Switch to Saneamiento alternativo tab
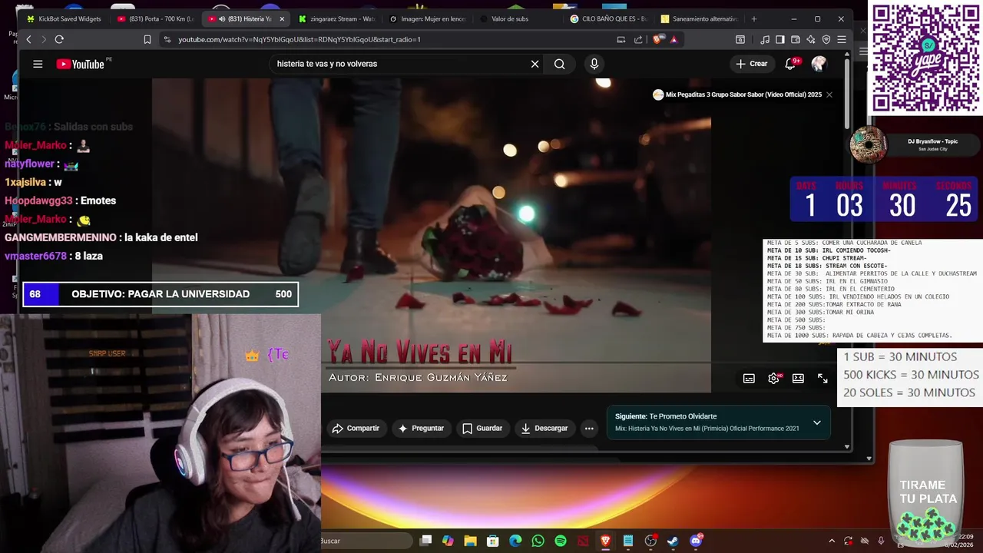The width and height of the screenshot is (983, 553). (698, 18)
